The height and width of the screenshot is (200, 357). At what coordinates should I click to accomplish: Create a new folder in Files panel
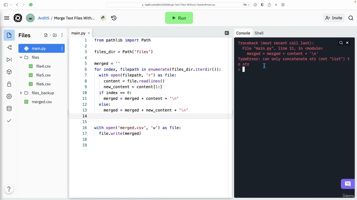tap(55, 35)
